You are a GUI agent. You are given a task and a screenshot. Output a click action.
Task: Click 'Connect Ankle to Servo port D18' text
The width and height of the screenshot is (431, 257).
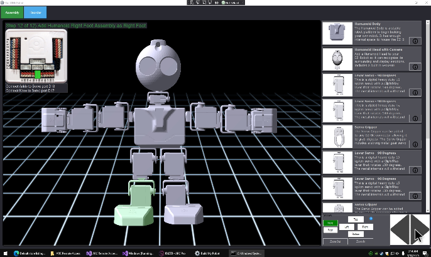coord(30,86)
